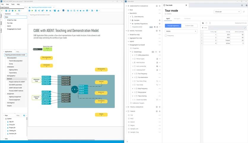Viewport: 248px width, 143px height.
Task: Click the save icon in Project Explorer toolbar
Action: tap(6, 11)
